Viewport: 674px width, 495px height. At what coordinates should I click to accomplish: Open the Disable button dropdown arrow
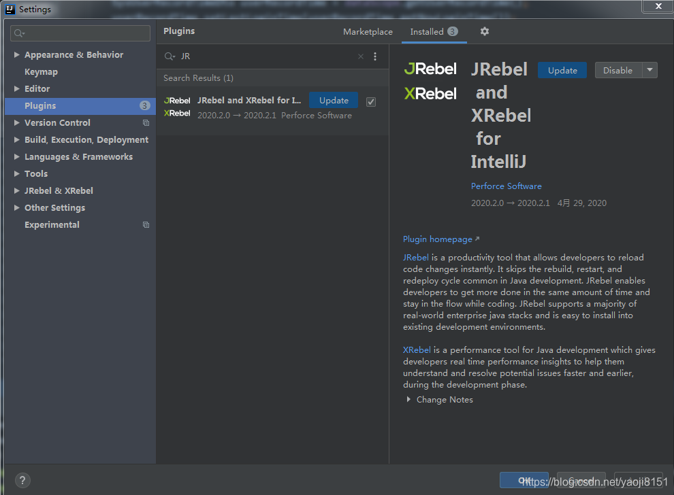[x=650, y=70]
